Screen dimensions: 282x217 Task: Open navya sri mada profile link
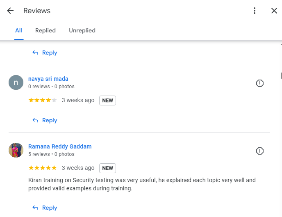[x=48, y=79]
